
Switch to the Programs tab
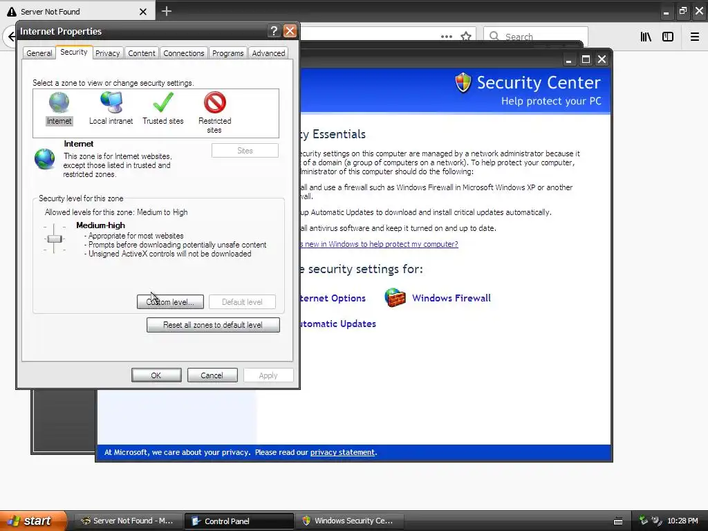[227, 53]
